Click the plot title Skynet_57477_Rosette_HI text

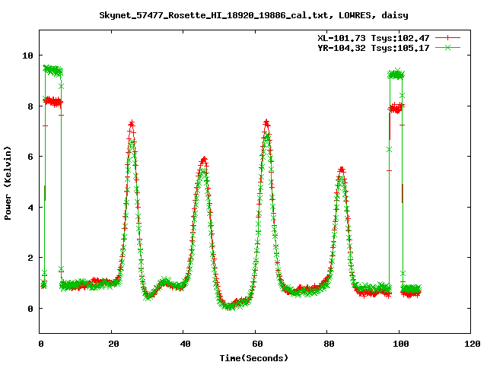pos(253,15)
